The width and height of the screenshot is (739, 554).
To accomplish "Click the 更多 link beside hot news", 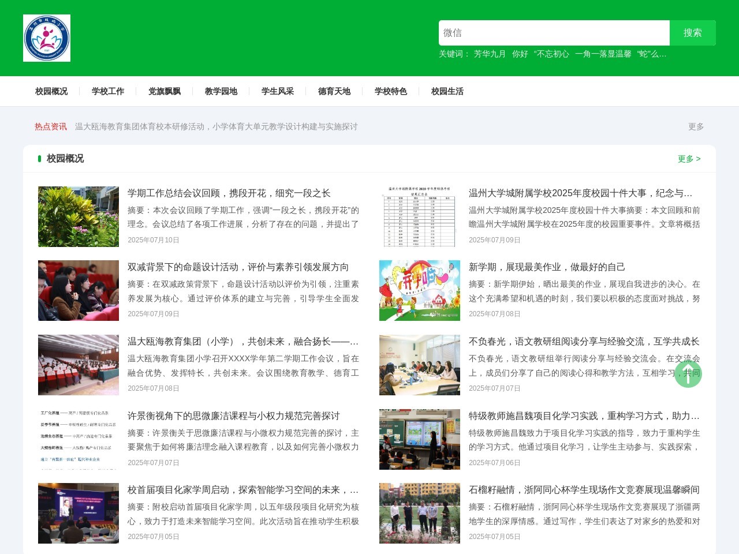I will coord(695,127).
